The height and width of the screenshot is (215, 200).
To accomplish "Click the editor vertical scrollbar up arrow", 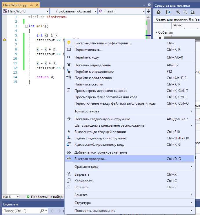I will 148,17.
